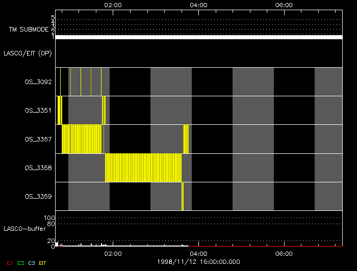Click the 04:00 tick on top axis
The image size is (357, 271).
[198, 5]
